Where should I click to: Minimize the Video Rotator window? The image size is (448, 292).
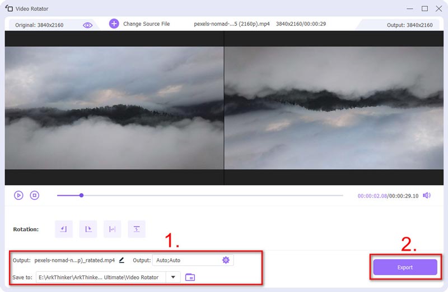pyautogui.click(x=410, y=8)
